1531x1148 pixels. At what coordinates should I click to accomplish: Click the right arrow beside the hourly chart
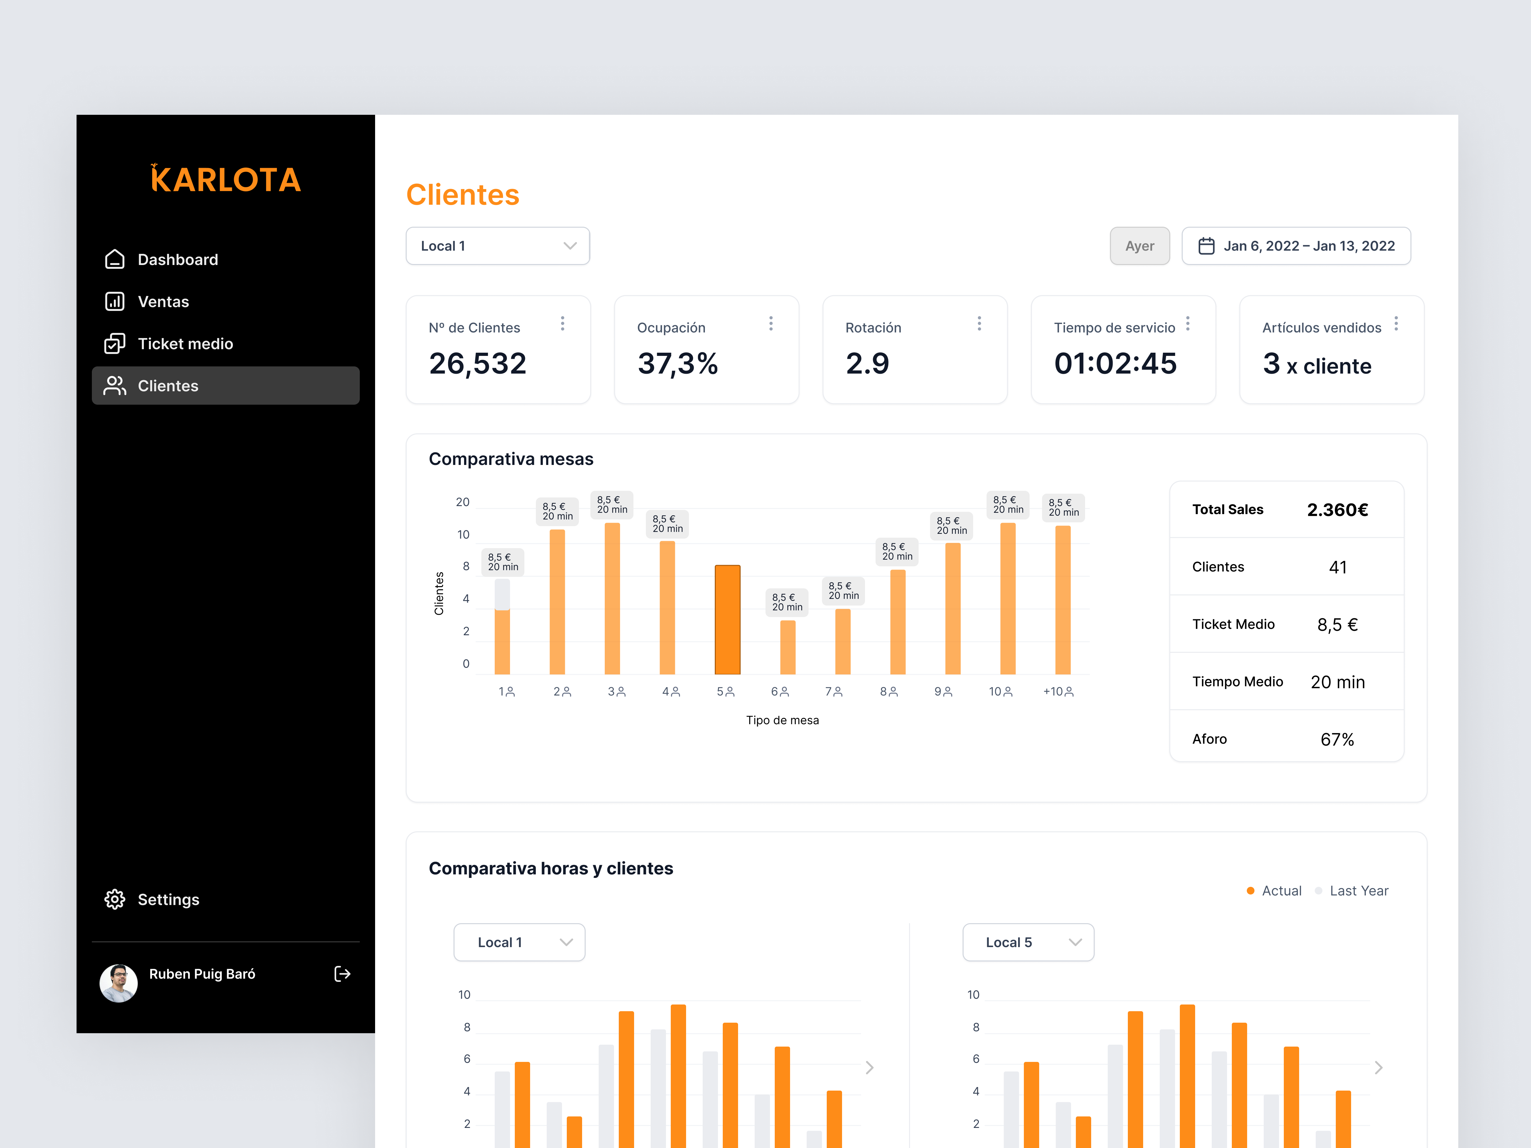coord(869,1068)
